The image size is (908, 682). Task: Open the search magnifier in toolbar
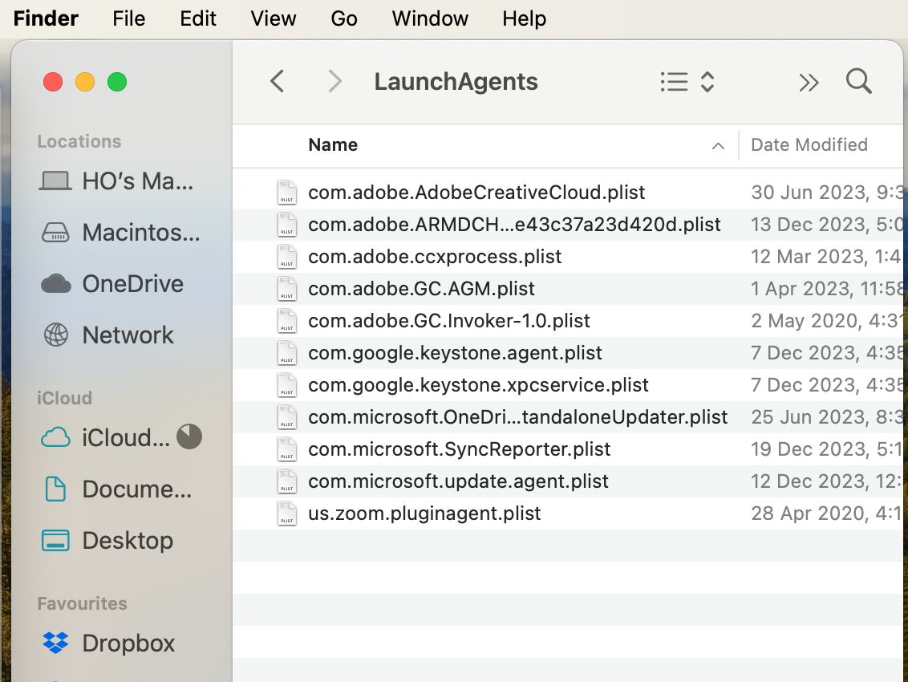[858, 82]
